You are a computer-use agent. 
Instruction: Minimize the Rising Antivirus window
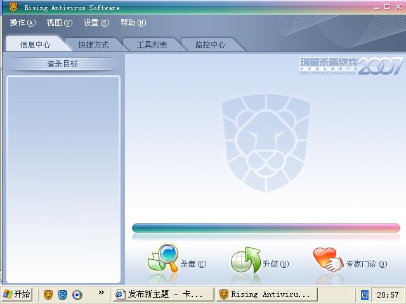point(376,7)
